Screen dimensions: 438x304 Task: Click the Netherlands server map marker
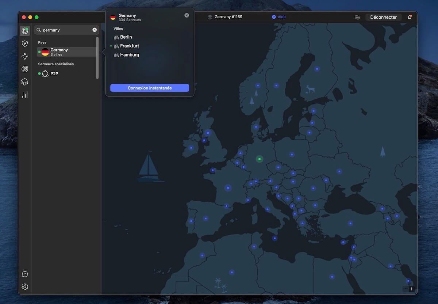click(240, 153)
